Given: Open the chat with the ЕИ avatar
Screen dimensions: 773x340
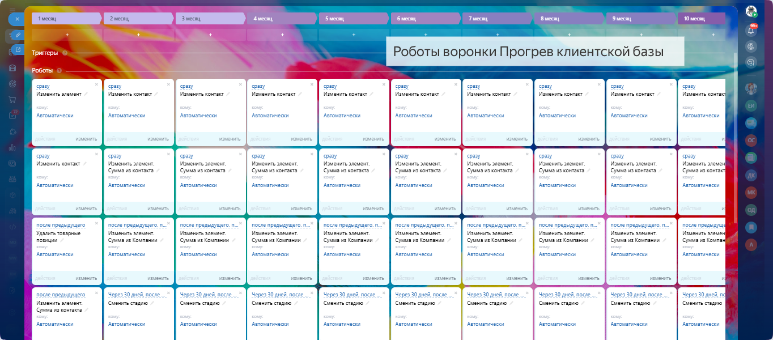Looking at the screenshot, I should coord(751,105).
